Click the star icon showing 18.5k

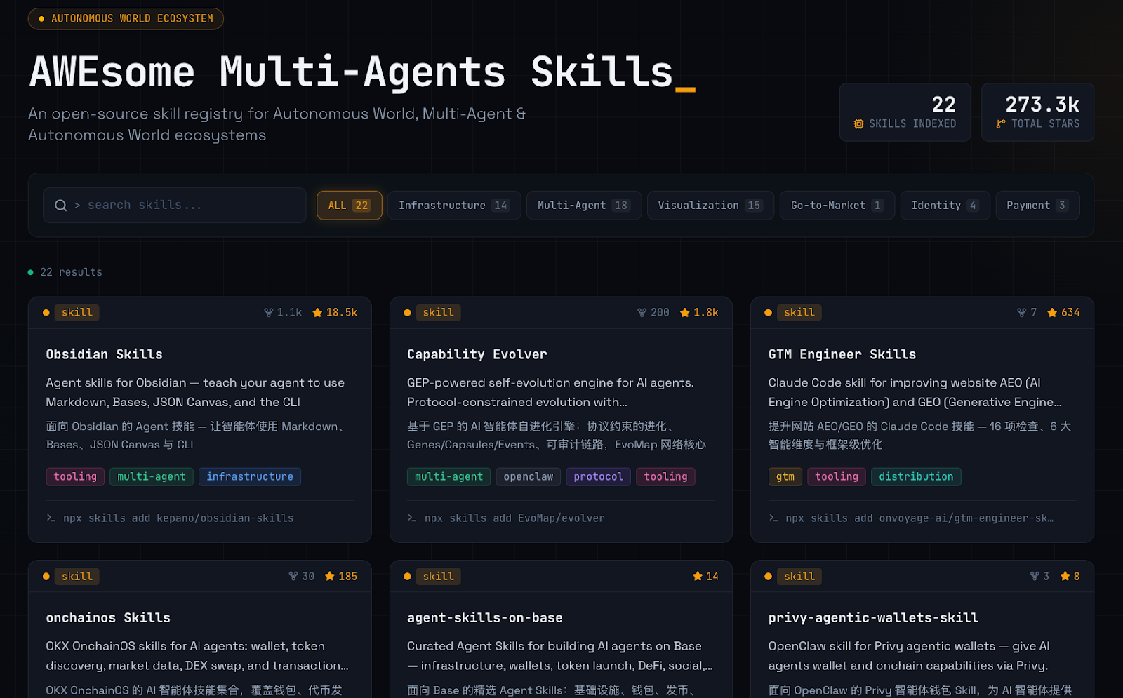point(317,313)
